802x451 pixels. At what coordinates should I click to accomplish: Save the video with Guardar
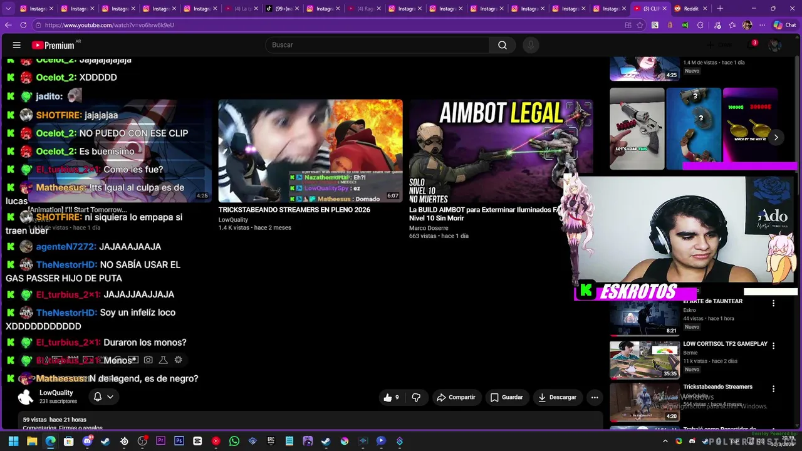coord(506,397)
